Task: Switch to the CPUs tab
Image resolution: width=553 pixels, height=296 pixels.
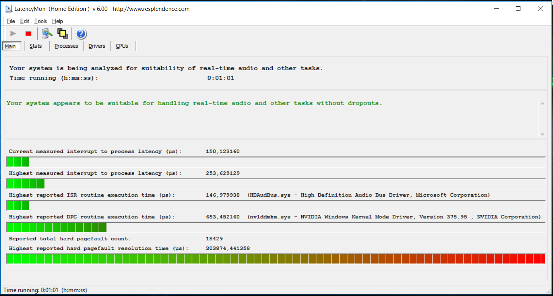Action: tap(122, 46)
